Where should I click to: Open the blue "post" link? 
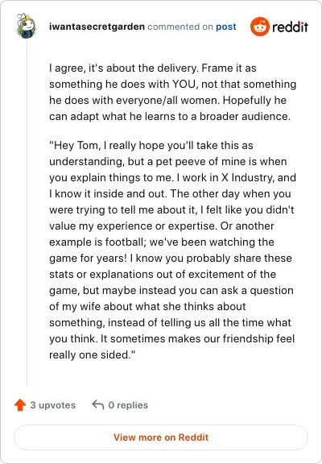point(226,27)
